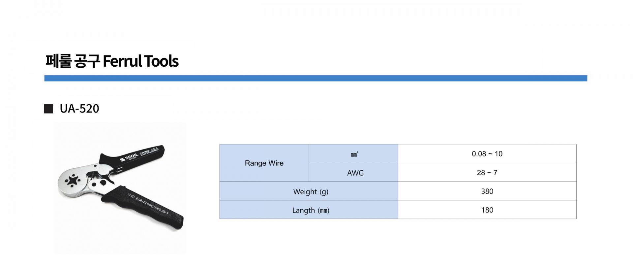Click the 180 length value
The width and height of the screenshot is (633, 268).
tap(487, 210)
